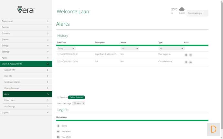Screen dimensions: 223x139
Task: Delete the 08:52:01 login alert
Action: 186,55
